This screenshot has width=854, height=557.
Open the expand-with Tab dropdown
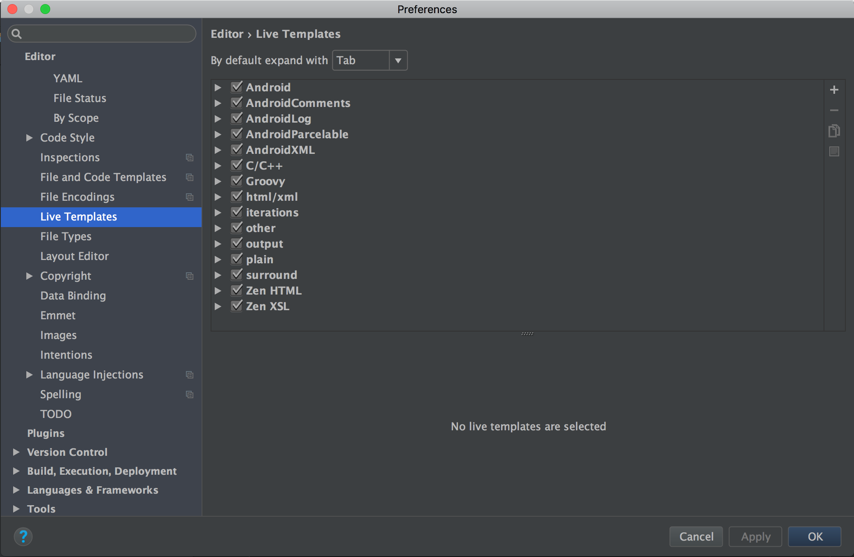tap(369, 60)
